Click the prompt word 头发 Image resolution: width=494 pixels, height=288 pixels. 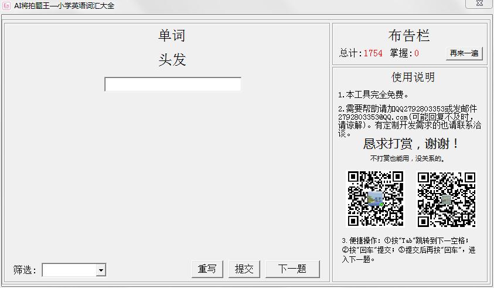(172, 60)
